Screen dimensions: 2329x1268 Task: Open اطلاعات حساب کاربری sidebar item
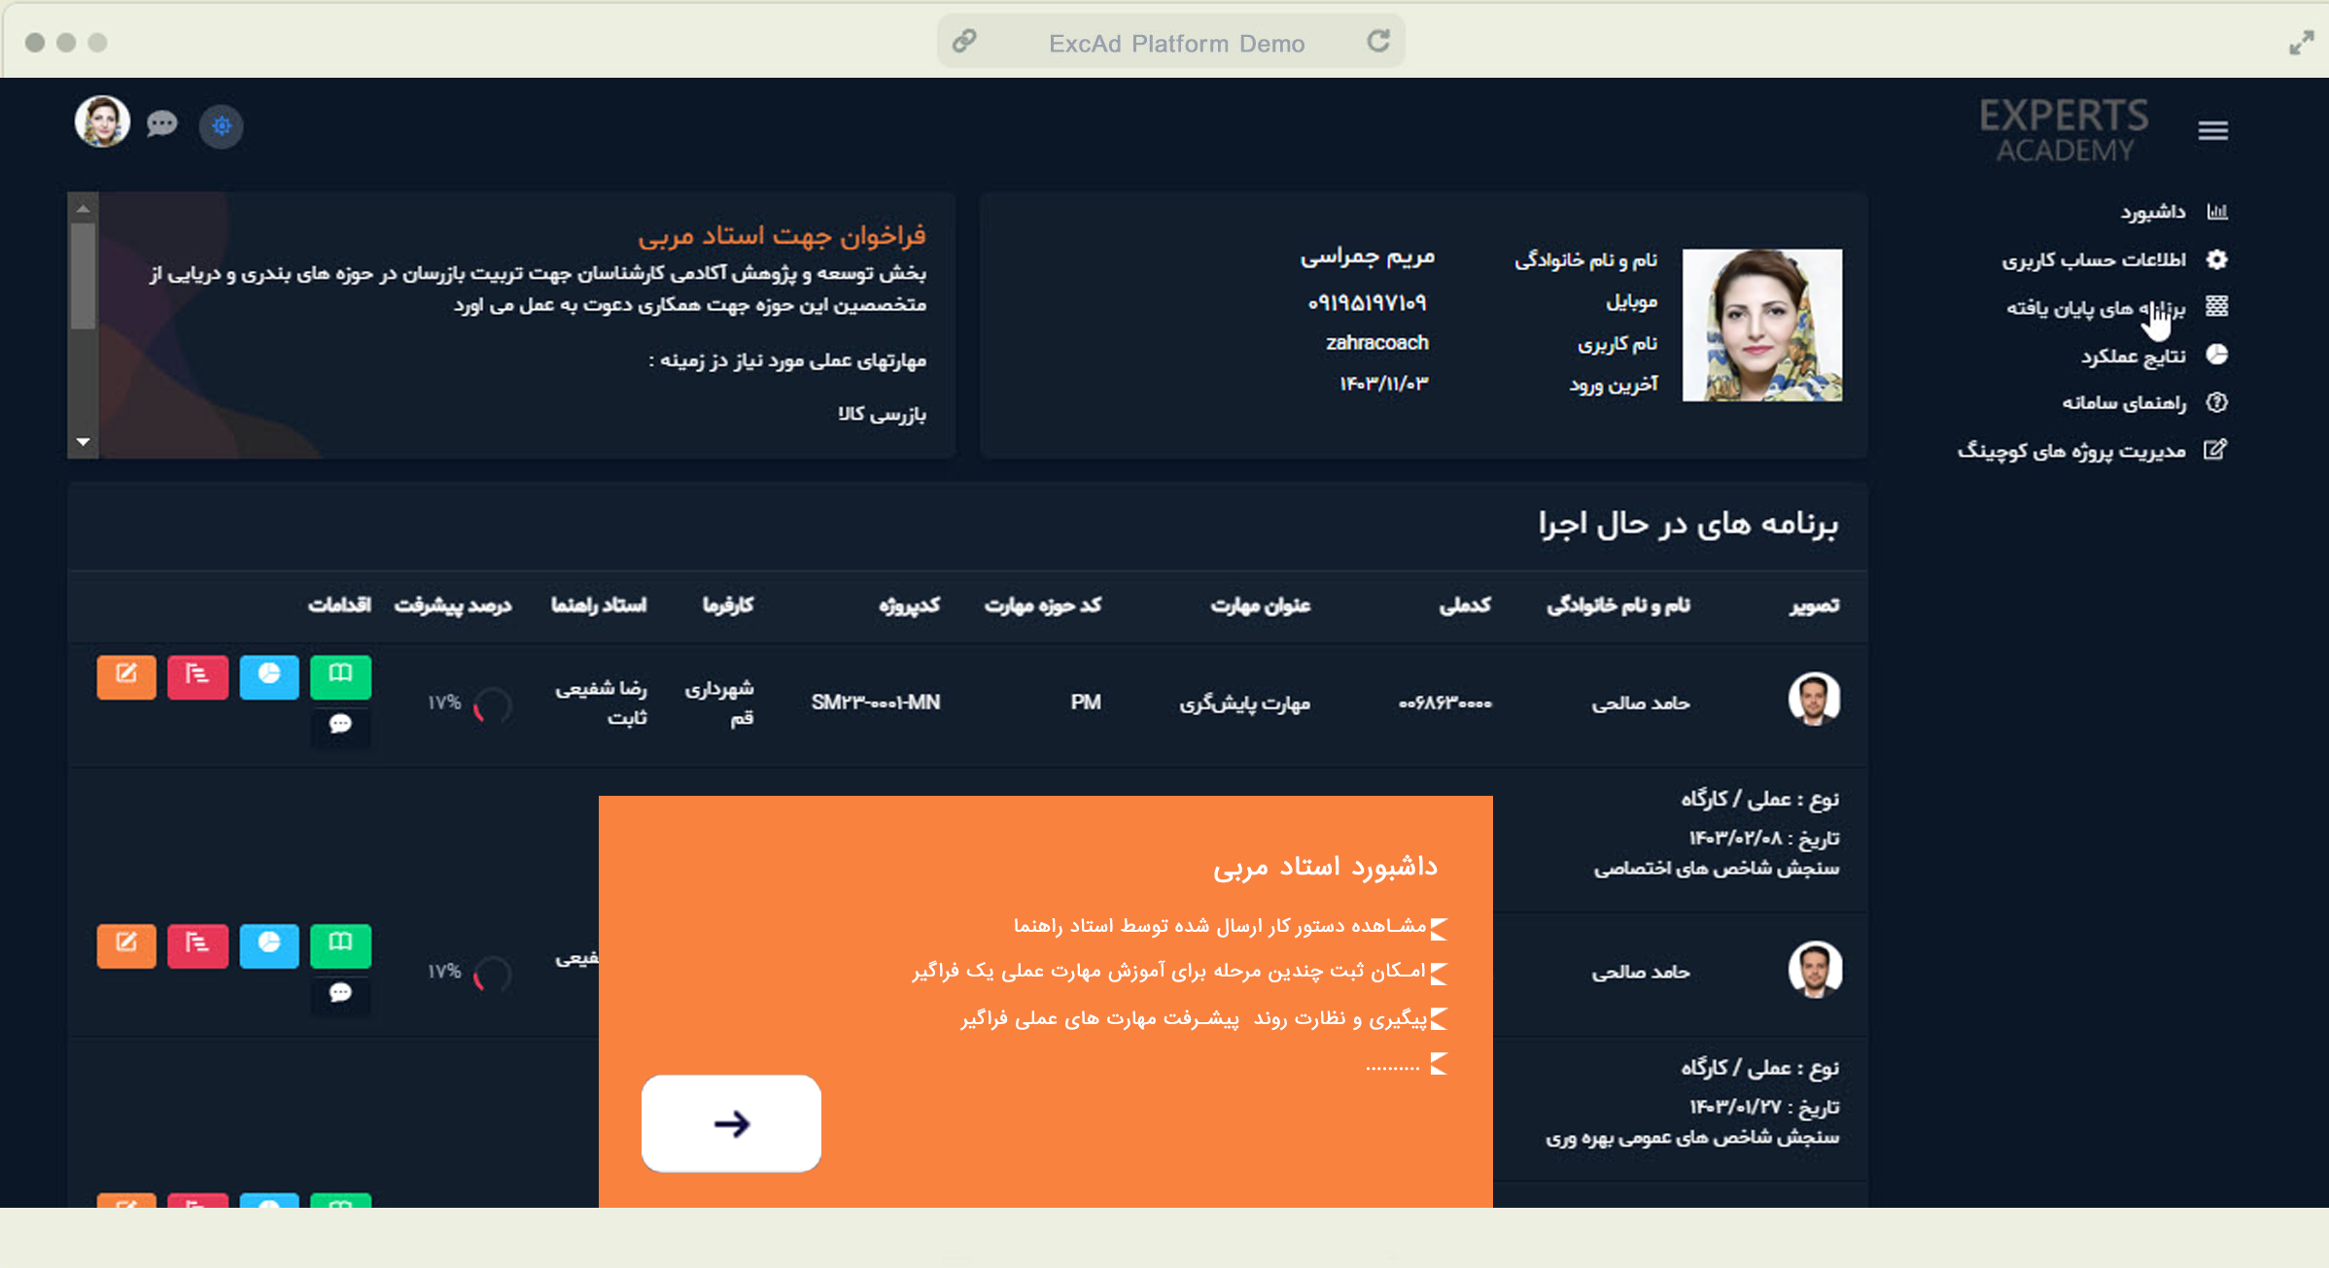(x=2094, y=259)
